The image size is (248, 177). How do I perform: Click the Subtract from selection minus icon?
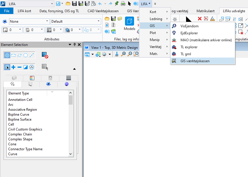coord(19,67)
